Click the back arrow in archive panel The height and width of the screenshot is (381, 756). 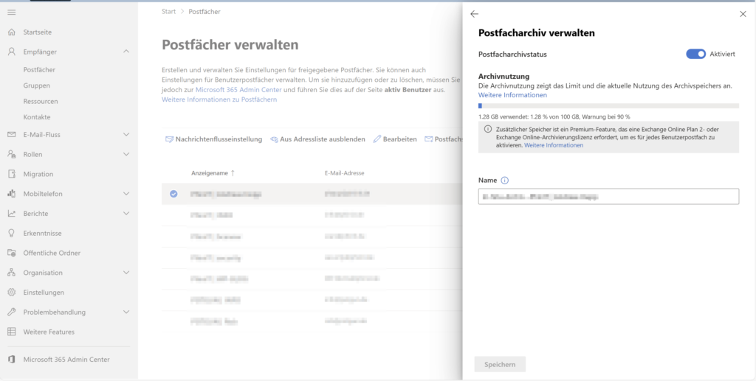click(x=474, y=14)
